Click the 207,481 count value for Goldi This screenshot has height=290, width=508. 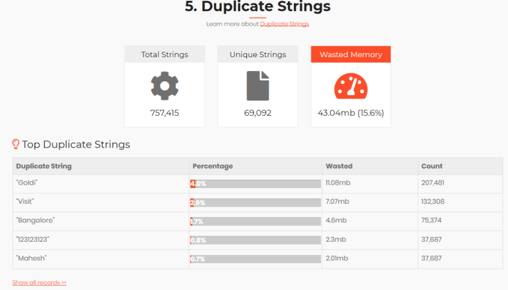[433, 183]
